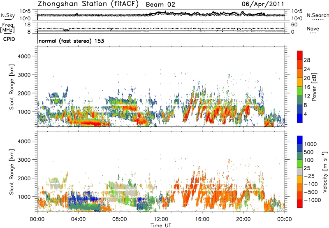Click the 20:00 time tick label
Screen dimensions: 329x228
pos(243,219)
